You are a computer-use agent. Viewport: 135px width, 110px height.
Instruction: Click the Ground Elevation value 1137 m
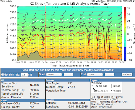pyautogui.click(x=34, y=97)
